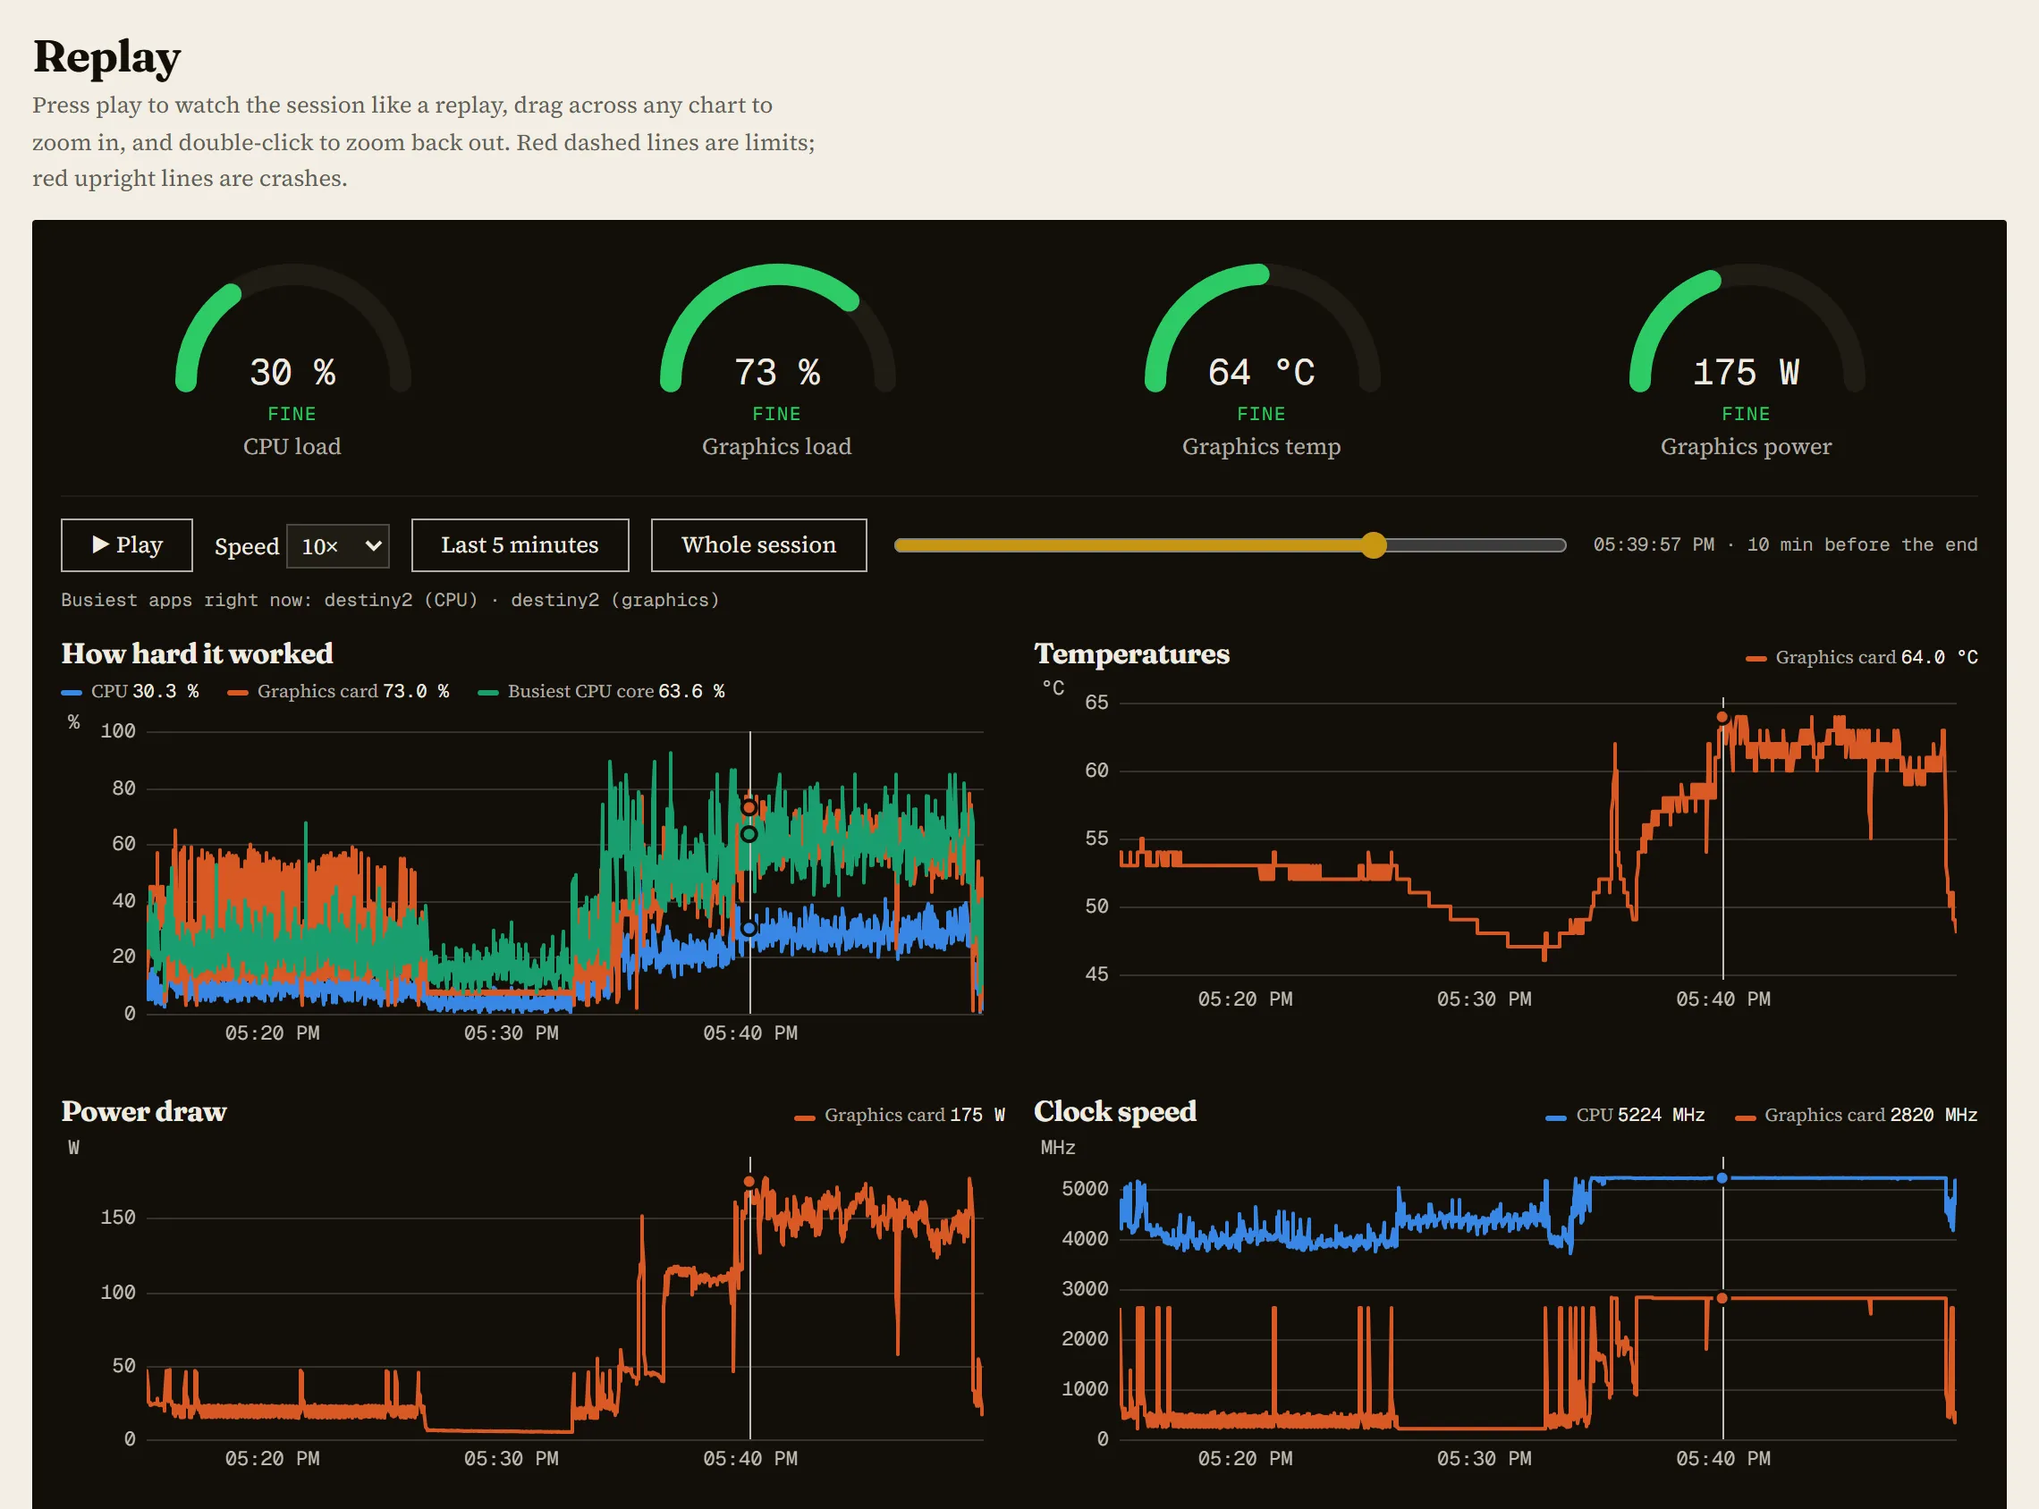Screen dimensions: 2039x1509
Task: Click the power draw marker dot on cursor line
Action: click(x=749, y=1181)
